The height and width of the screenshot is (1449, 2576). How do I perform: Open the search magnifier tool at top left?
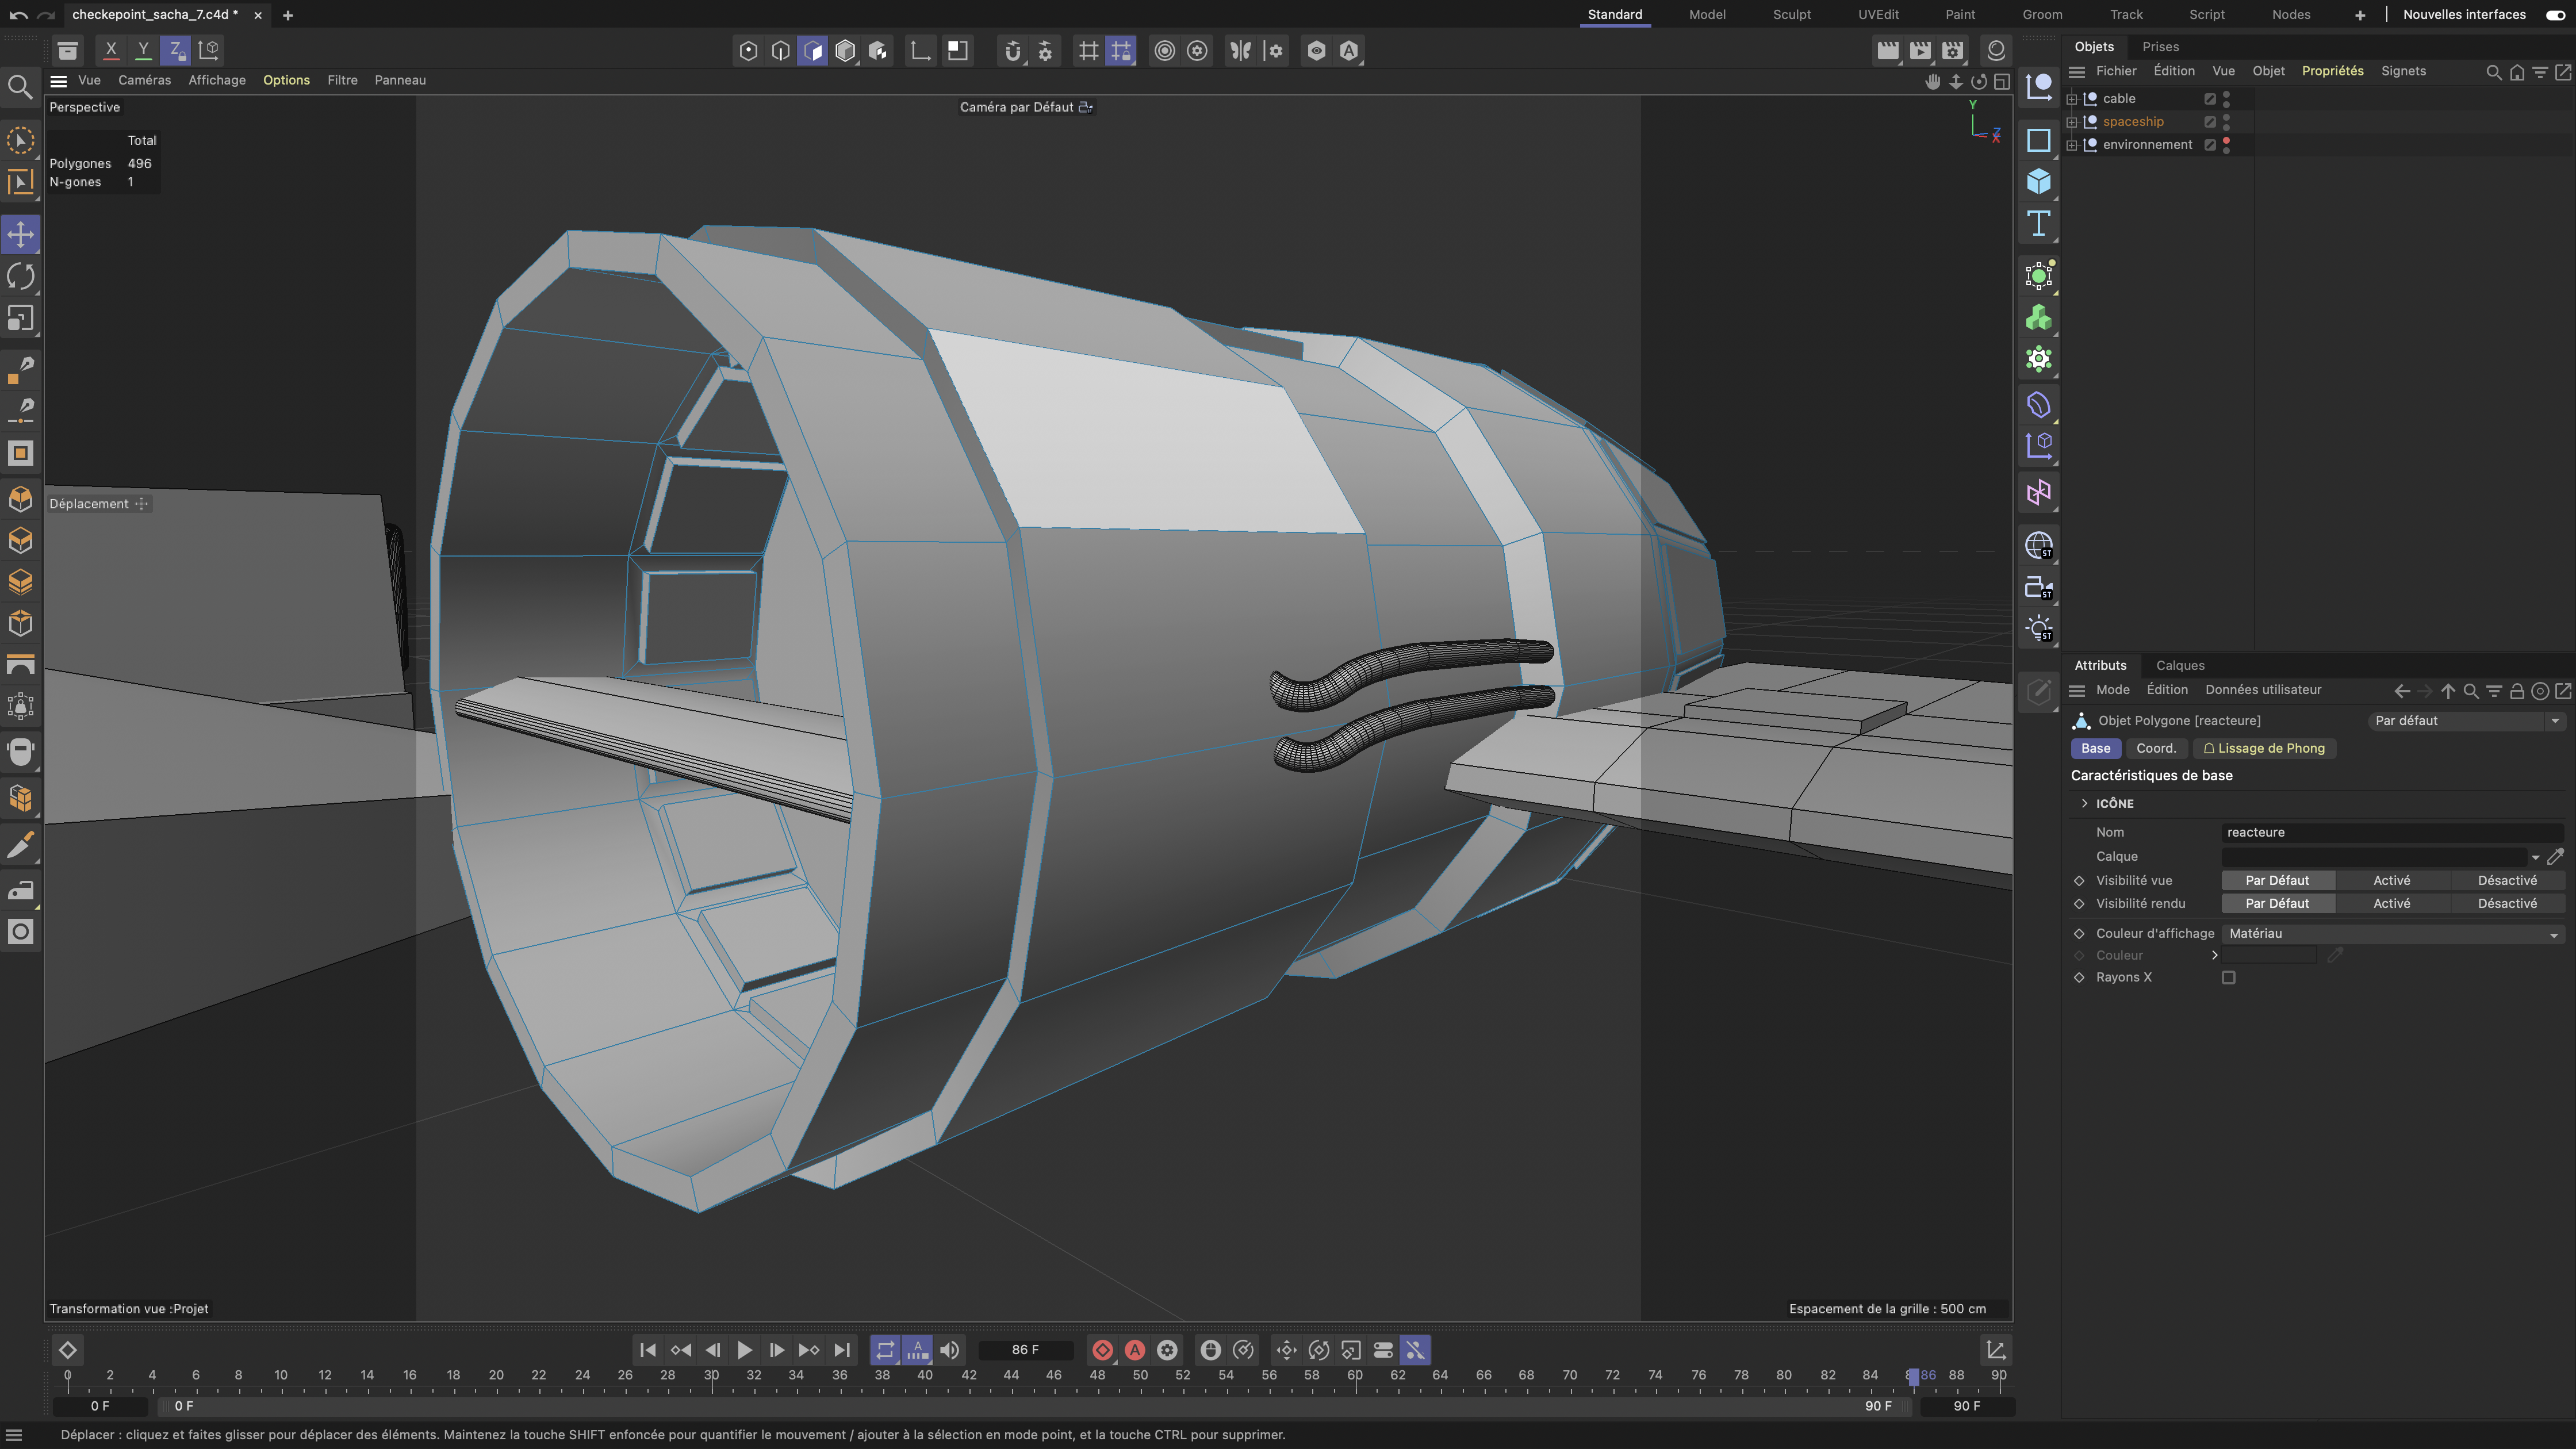point(19,87)
